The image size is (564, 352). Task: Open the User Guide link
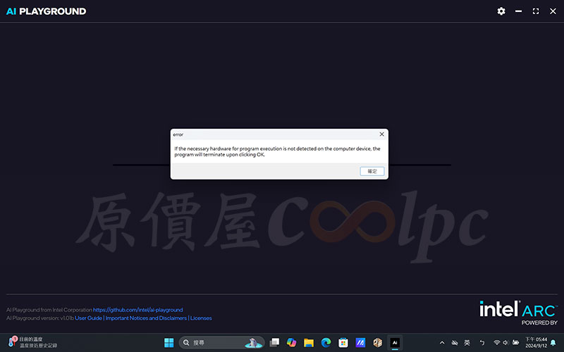89,318
